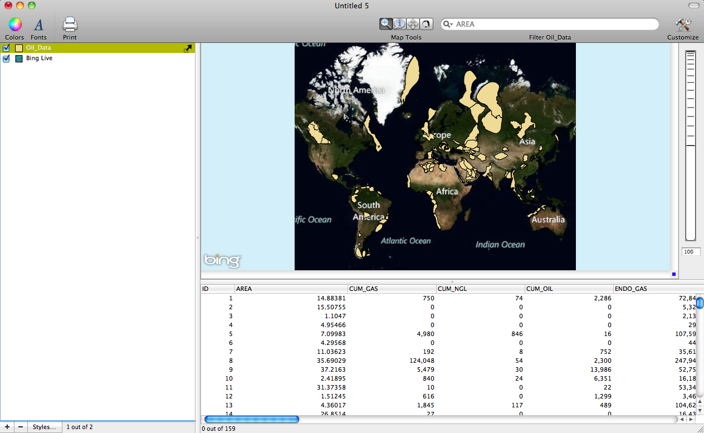The image size is (704, 433).
Task: Sort table by the CUM_OIL column header
Action: 569,289
